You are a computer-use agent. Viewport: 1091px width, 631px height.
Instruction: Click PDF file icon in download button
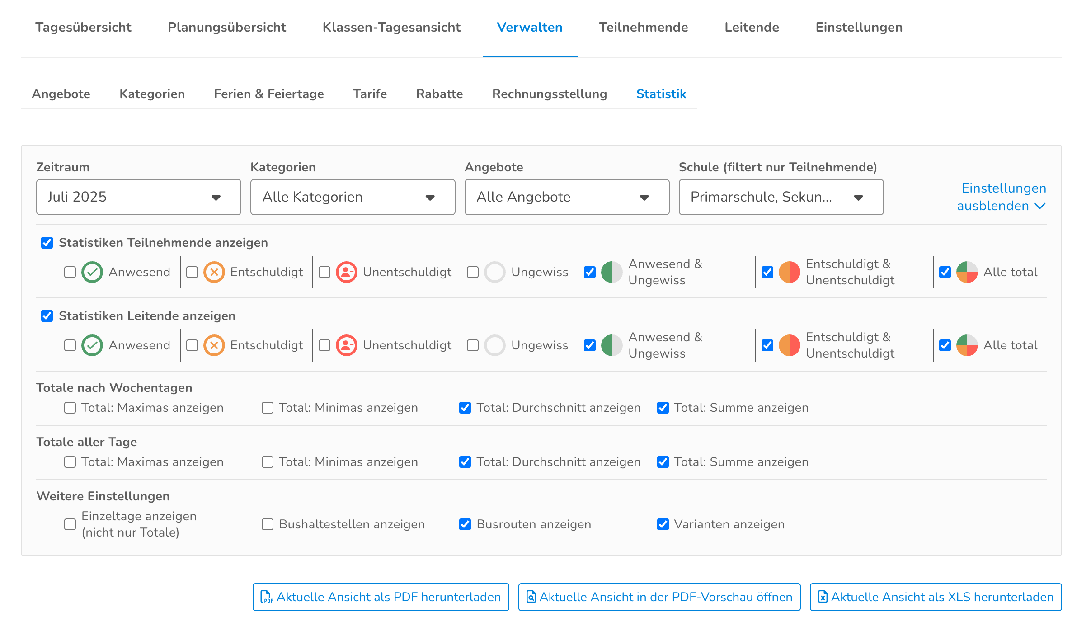[266, 597]
